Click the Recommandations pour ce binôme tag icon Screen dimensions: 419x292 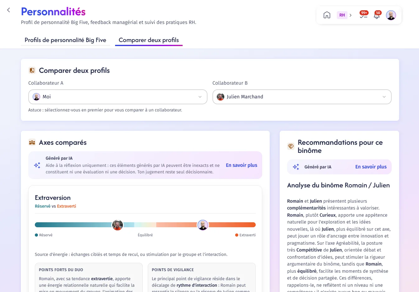[x=291, y=146]
